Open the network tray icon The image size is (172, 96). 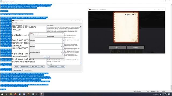pyautogui.click(x=156, y=94)
